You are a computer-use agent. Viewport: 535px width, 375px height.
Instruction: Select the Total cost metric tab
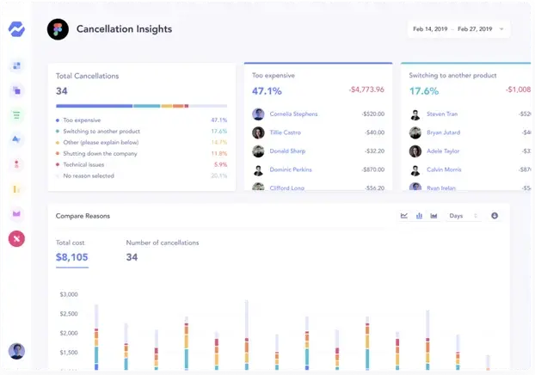(x=72, y=251)
